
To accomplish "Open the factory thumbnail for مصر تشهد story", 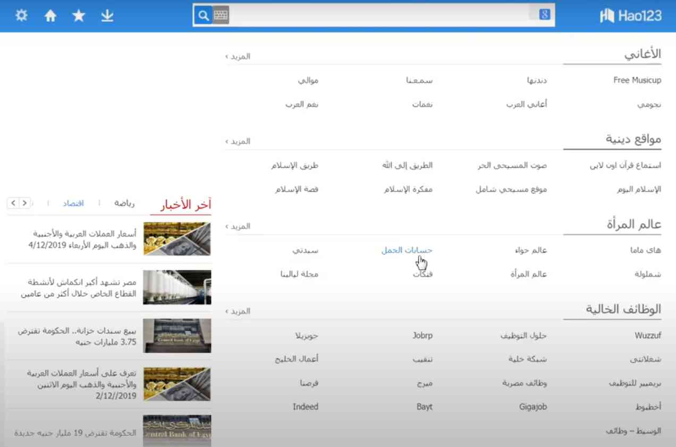I will 177,287.
